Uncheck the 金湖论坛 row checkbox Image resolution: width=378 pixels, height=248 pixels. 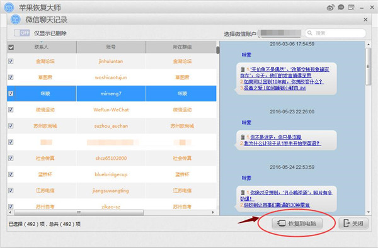(x=11, y=61)
